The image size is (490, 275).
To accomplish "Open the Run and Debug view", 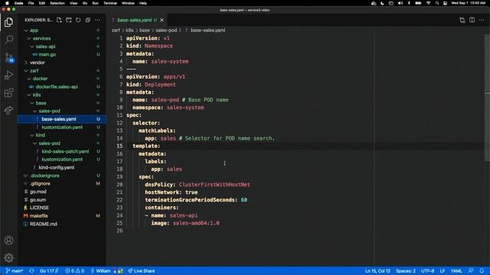I will point(8,75).
